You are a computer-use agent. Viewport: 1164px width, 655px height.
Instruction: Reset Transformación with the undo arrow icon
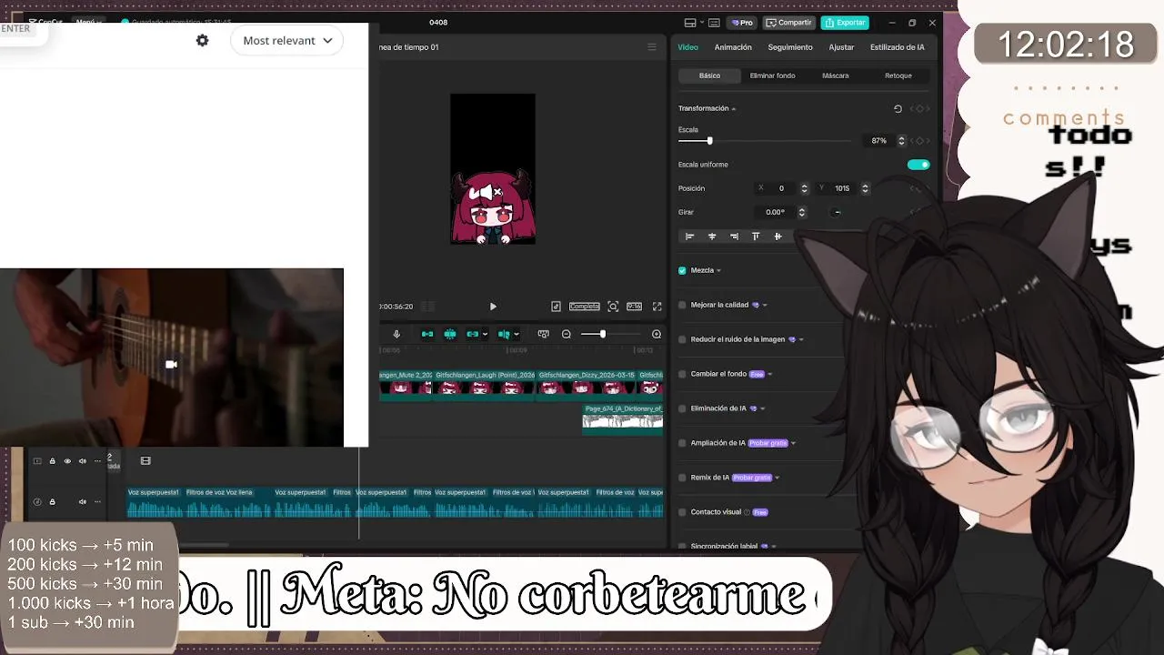click(898, 109)
